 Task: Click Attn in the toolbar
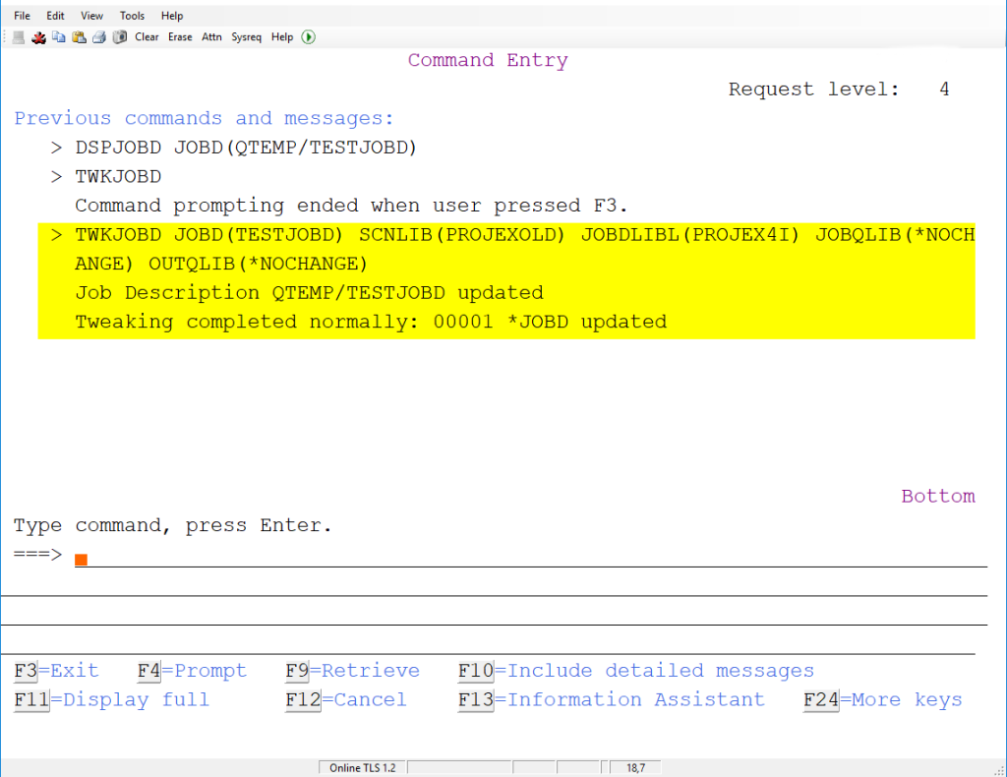[x=211, y=37]
